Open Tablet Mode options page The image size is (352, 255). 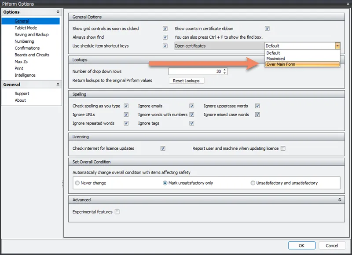[x=26, y=28]
